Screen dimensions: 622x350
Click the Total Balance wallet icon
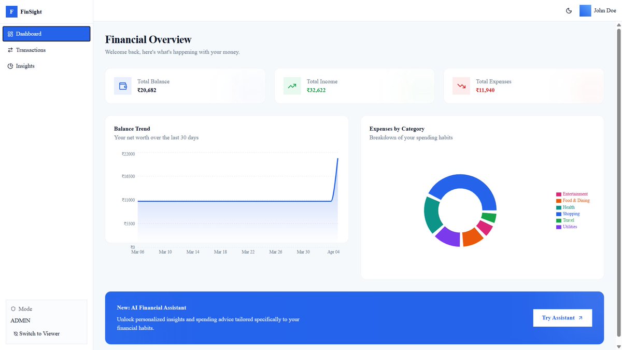123,86
